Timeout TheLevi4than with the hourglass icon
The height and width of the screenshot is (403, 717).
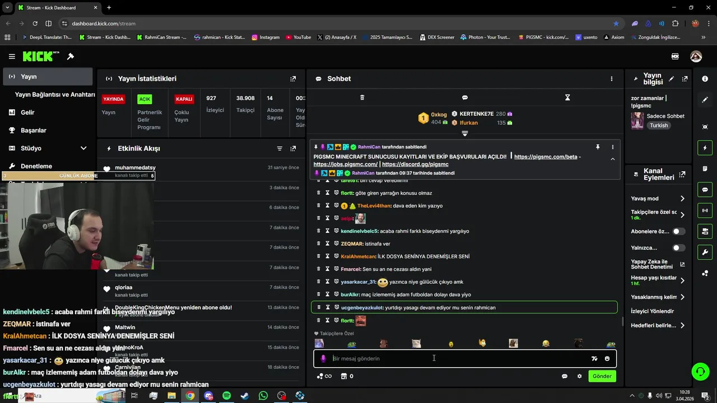click(x=328, y=206)
